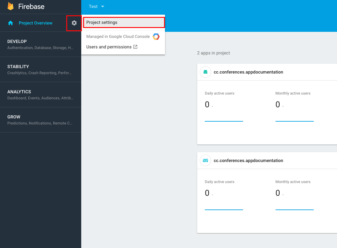Click the 2 apps in project label
The width and height of the screenshot is (337, 248).
(x=213, y=53)
